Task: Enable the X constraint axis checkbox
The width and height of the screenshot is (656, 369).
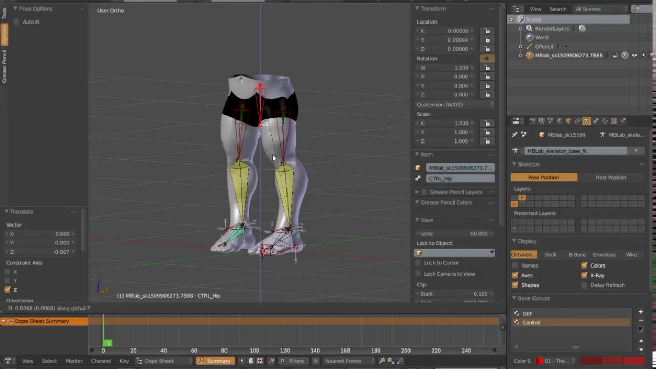Action: [x=8, y=272]
